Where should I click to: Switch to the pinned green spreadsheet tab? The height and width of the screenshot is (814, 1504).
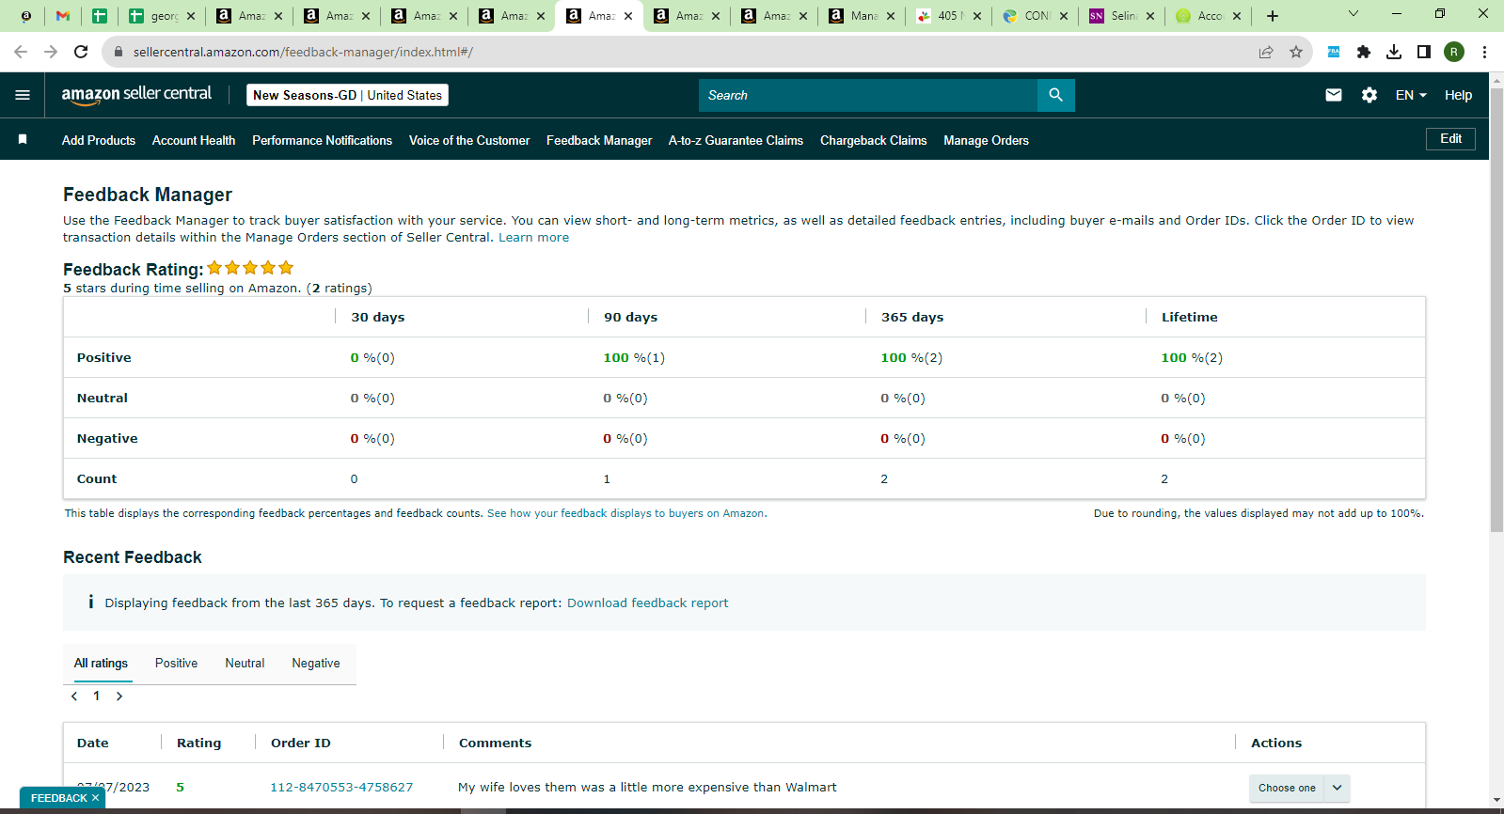click(x=99, y=16)
